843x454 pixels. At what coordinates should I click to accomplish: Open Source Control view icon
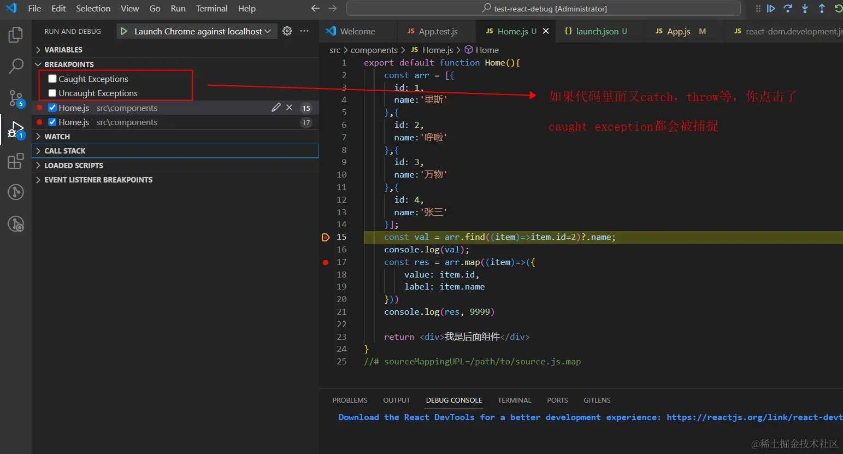tap(16, 98)
